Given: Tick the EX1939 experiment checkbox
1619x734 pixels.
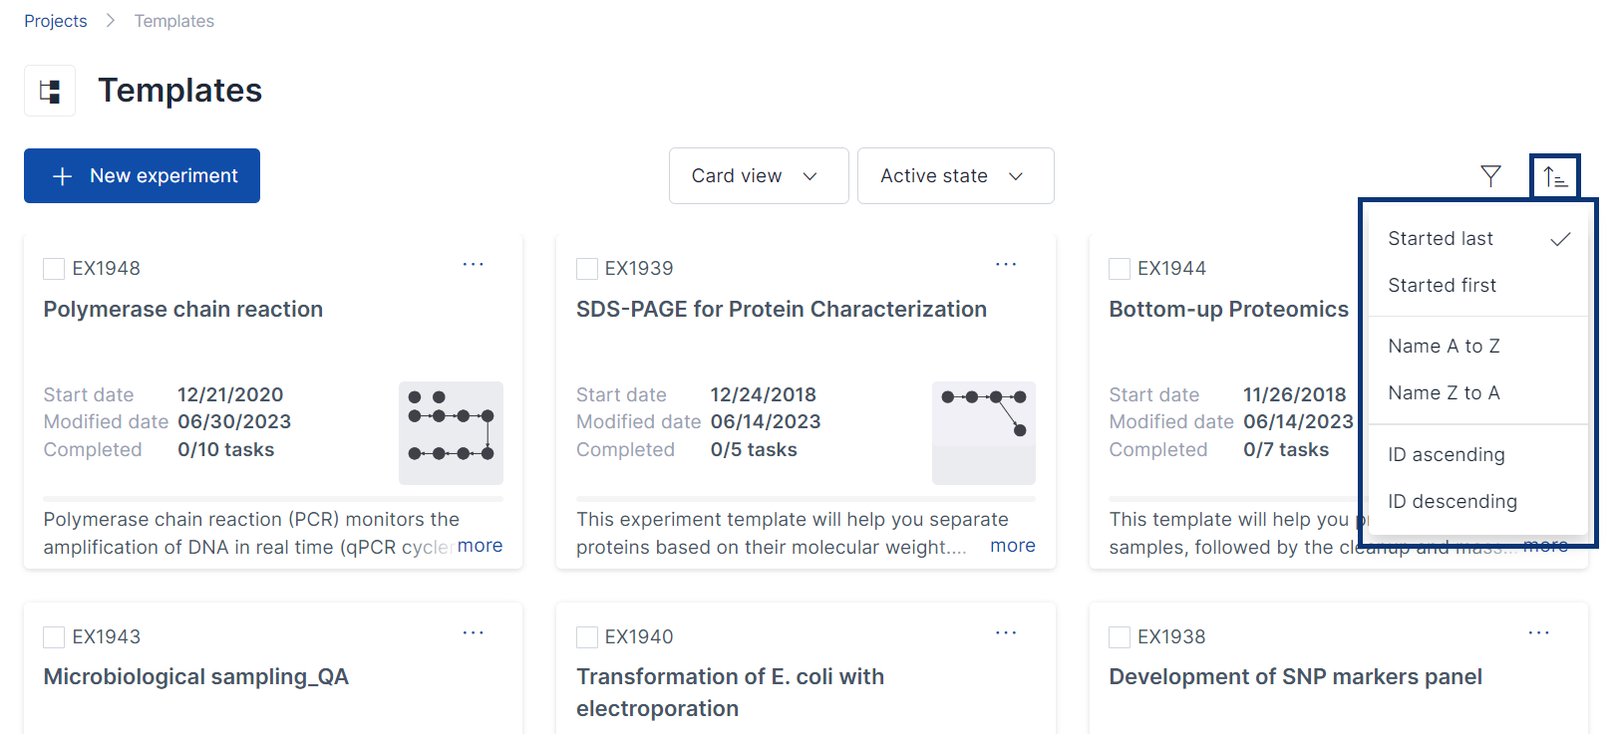Looking at the screenshot, I should point(587,269).
